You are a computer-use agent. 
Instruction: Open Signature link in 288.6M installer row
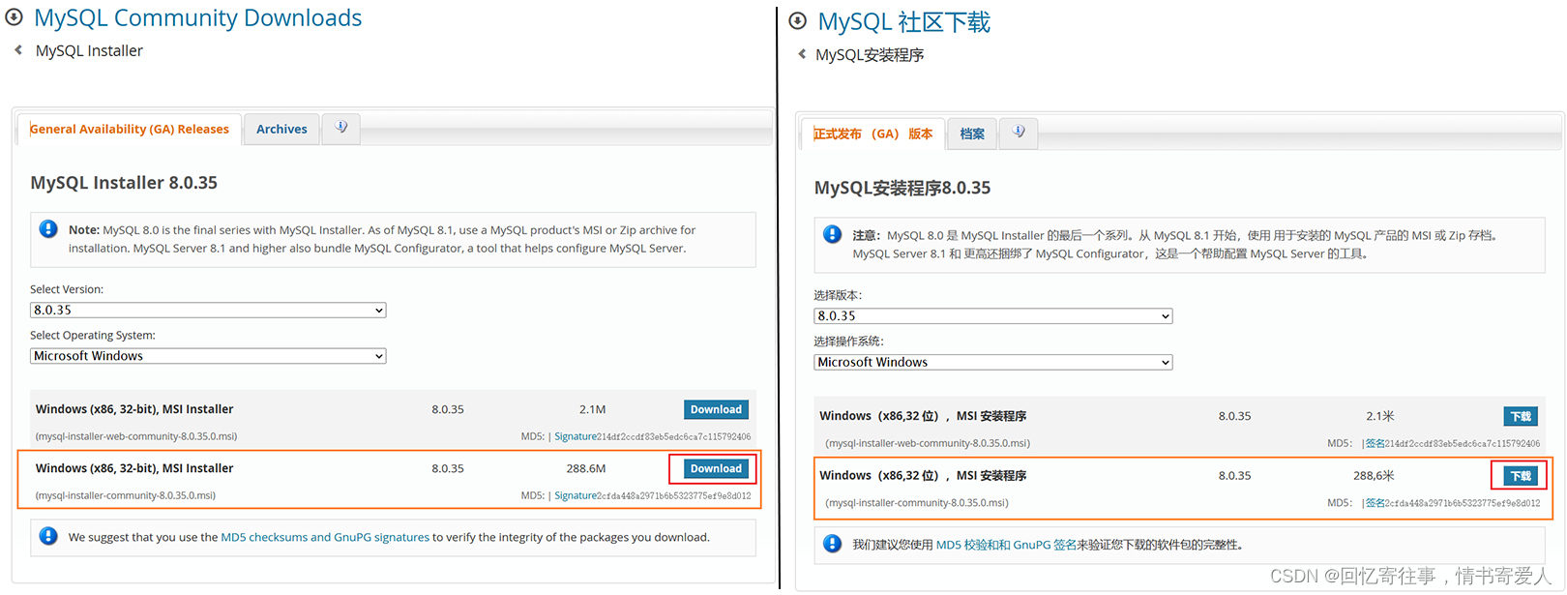click(x=576, y=495)
